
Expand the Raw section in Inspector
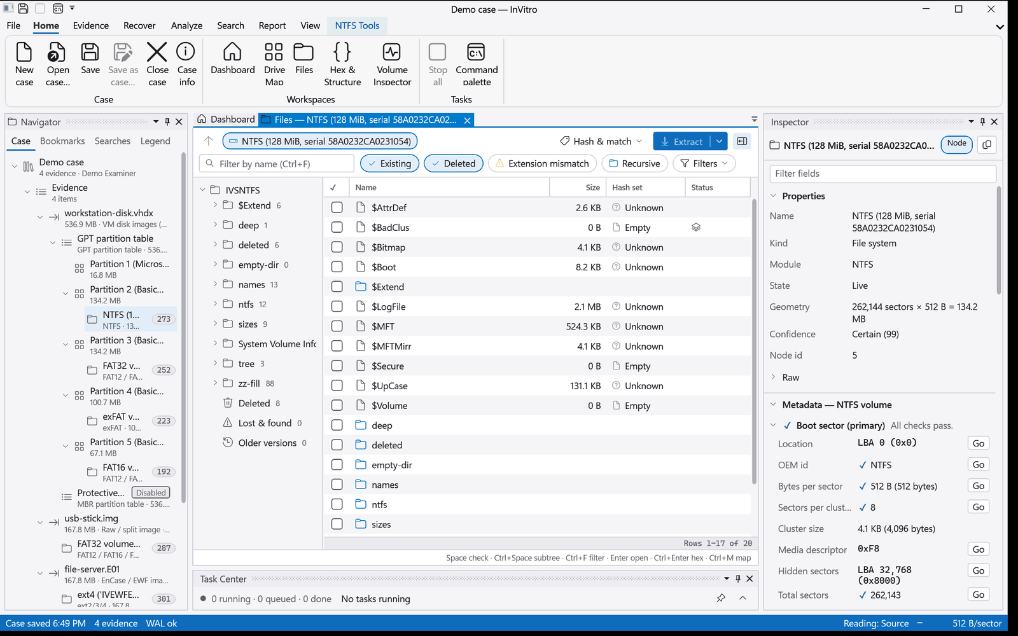pos(774,377)
